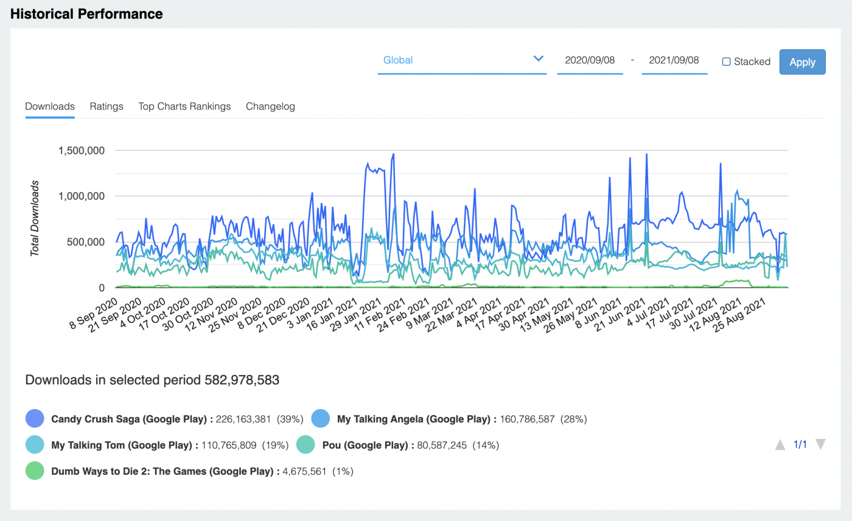Screen dimensions: 852x521
Task: View the Changelog tab
Action: tap(270, 106)
